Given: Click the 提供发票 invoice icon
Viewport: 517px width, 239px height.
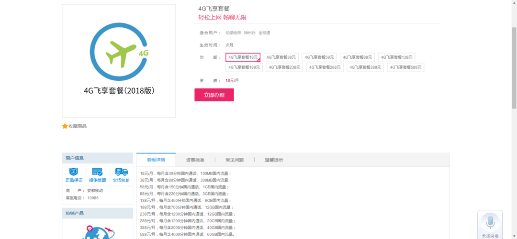Looking at the screenshot, I should click(97, 172).
